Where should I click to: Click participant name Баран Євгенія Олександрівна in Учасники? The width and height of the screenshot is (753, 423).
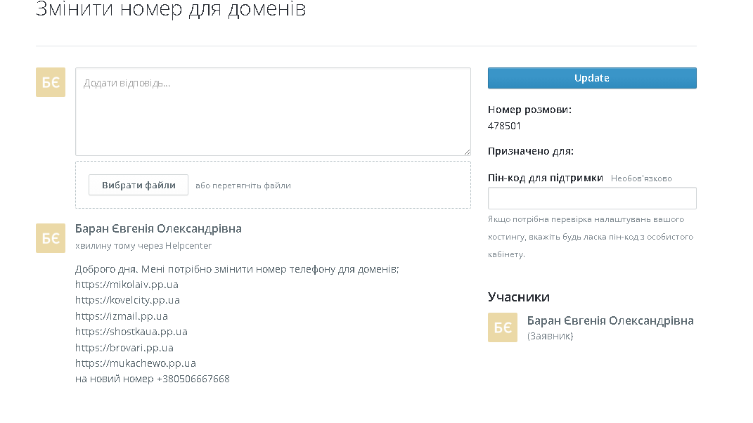tap(610, 320)
